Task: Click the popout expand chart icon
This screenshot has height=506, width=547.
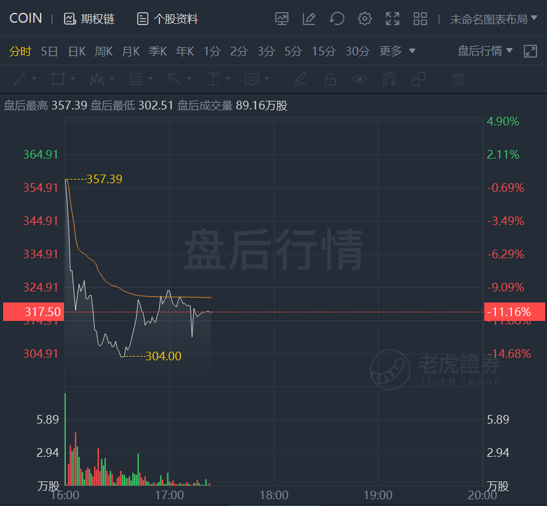Action: point(530,51)
